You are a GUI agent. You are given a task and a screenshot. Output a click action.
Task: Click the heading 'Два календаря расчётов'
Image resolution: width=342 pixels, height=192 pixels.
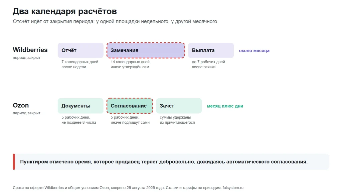[x=65, y=11]
